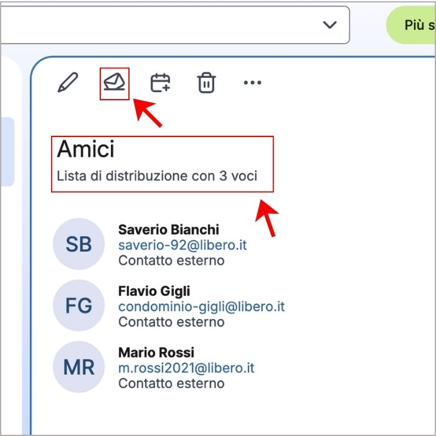This screenshot has width=436, height=436.
Task: Send email to the distribution list icon
Action: [114, 82]
